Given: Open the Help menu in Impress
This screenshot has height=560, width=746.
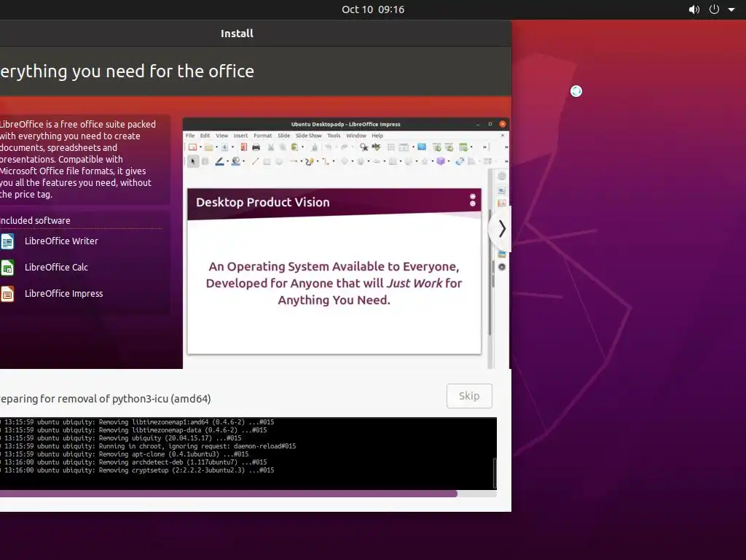Looking at the screenshot, I should click(377, 136).
